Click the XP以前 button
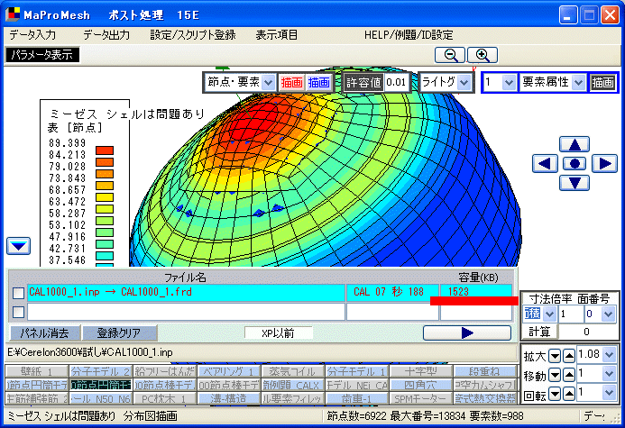This screenshot has width=625, height=428. pos(278,333)
